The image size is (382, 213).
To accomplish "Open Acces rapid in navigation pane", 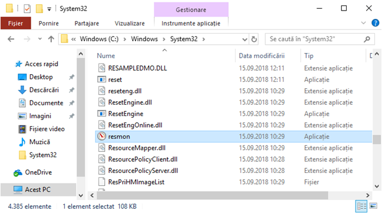I will (41, 64).
